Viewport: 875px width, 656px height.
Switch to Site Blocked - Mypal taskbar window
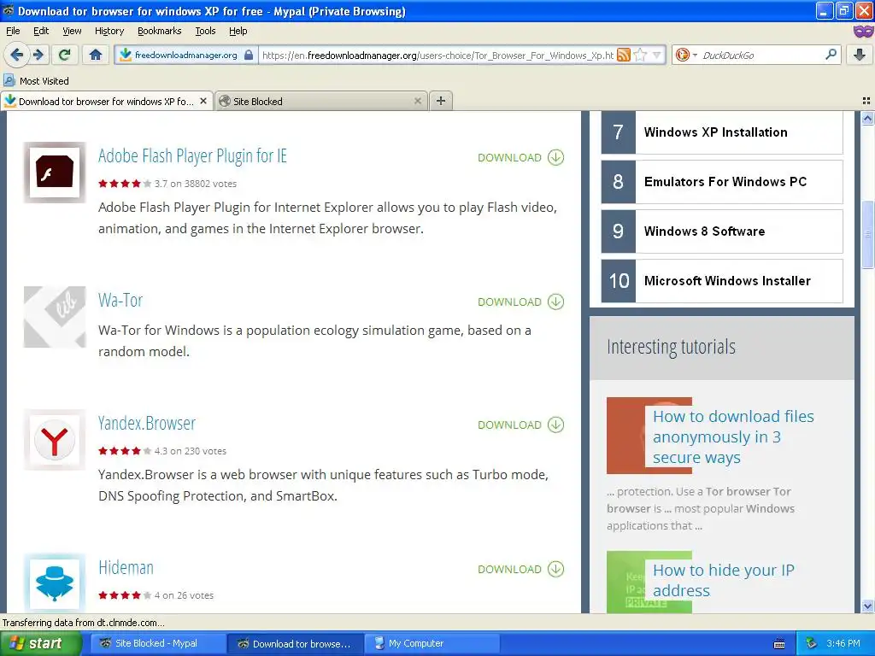coord(156,643)
